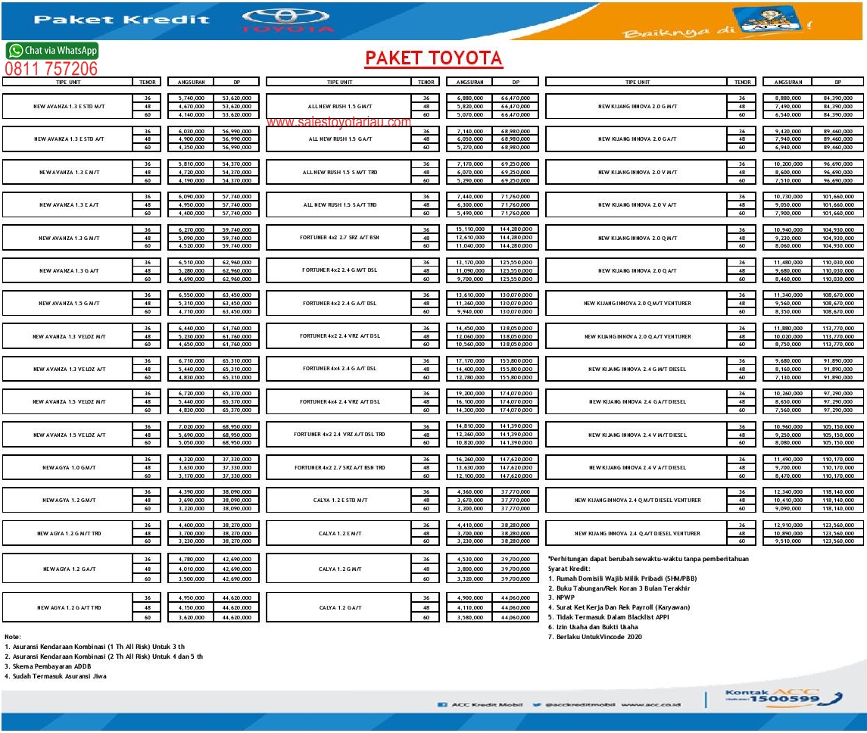Select FORTUNER 4x4 2.4 VRZ A/T DSL unit

click(339, 401)
